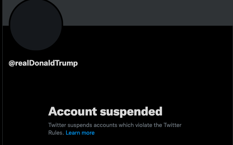The height and width of the screenshot is (145, 233).
Task: Select the gray header banner area
Action: tap(147, 13)
